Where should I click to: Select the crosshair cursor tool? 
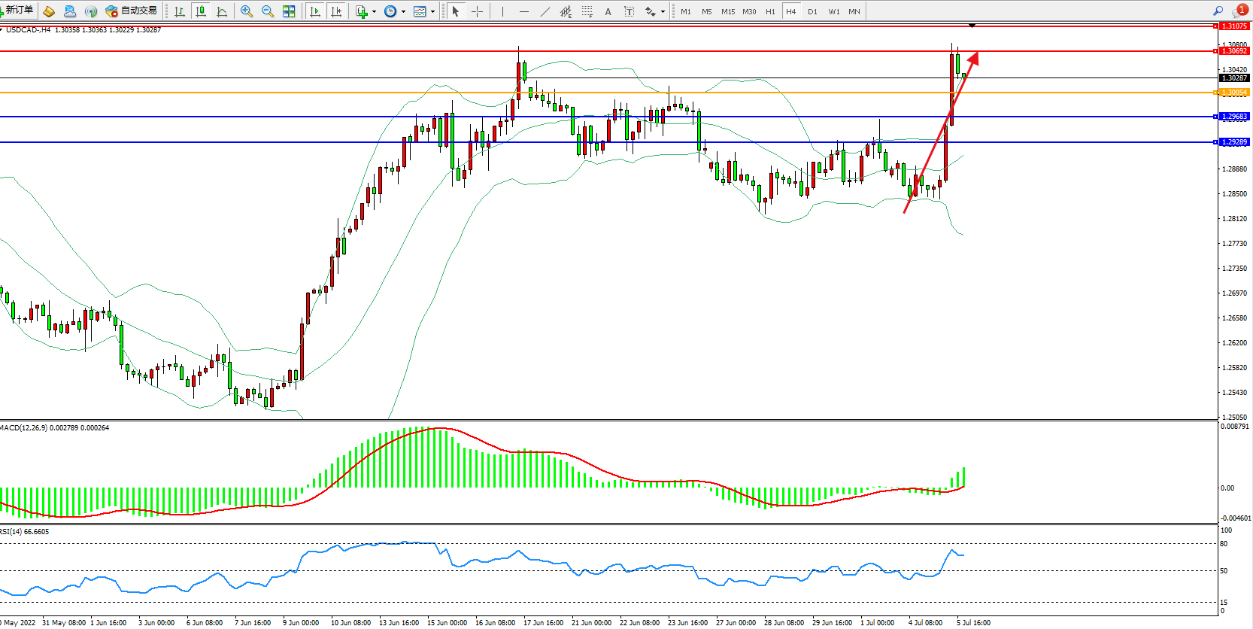pyautogui.click(x=477, y=11)
